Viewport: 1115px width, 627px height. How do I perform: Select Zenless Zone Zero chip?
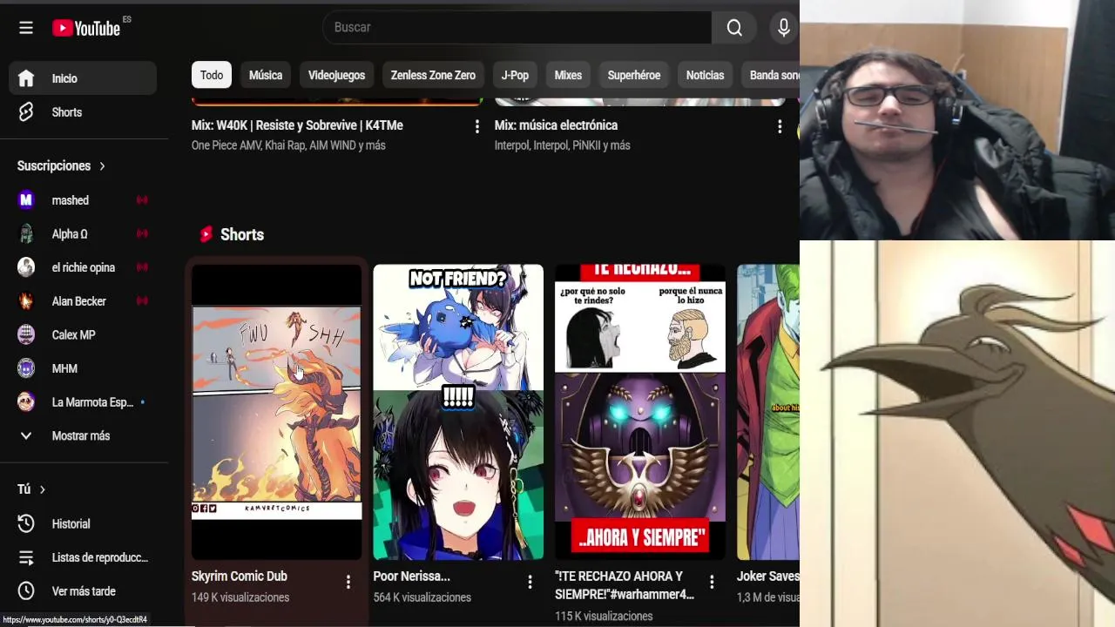click(x=433, y=75)
